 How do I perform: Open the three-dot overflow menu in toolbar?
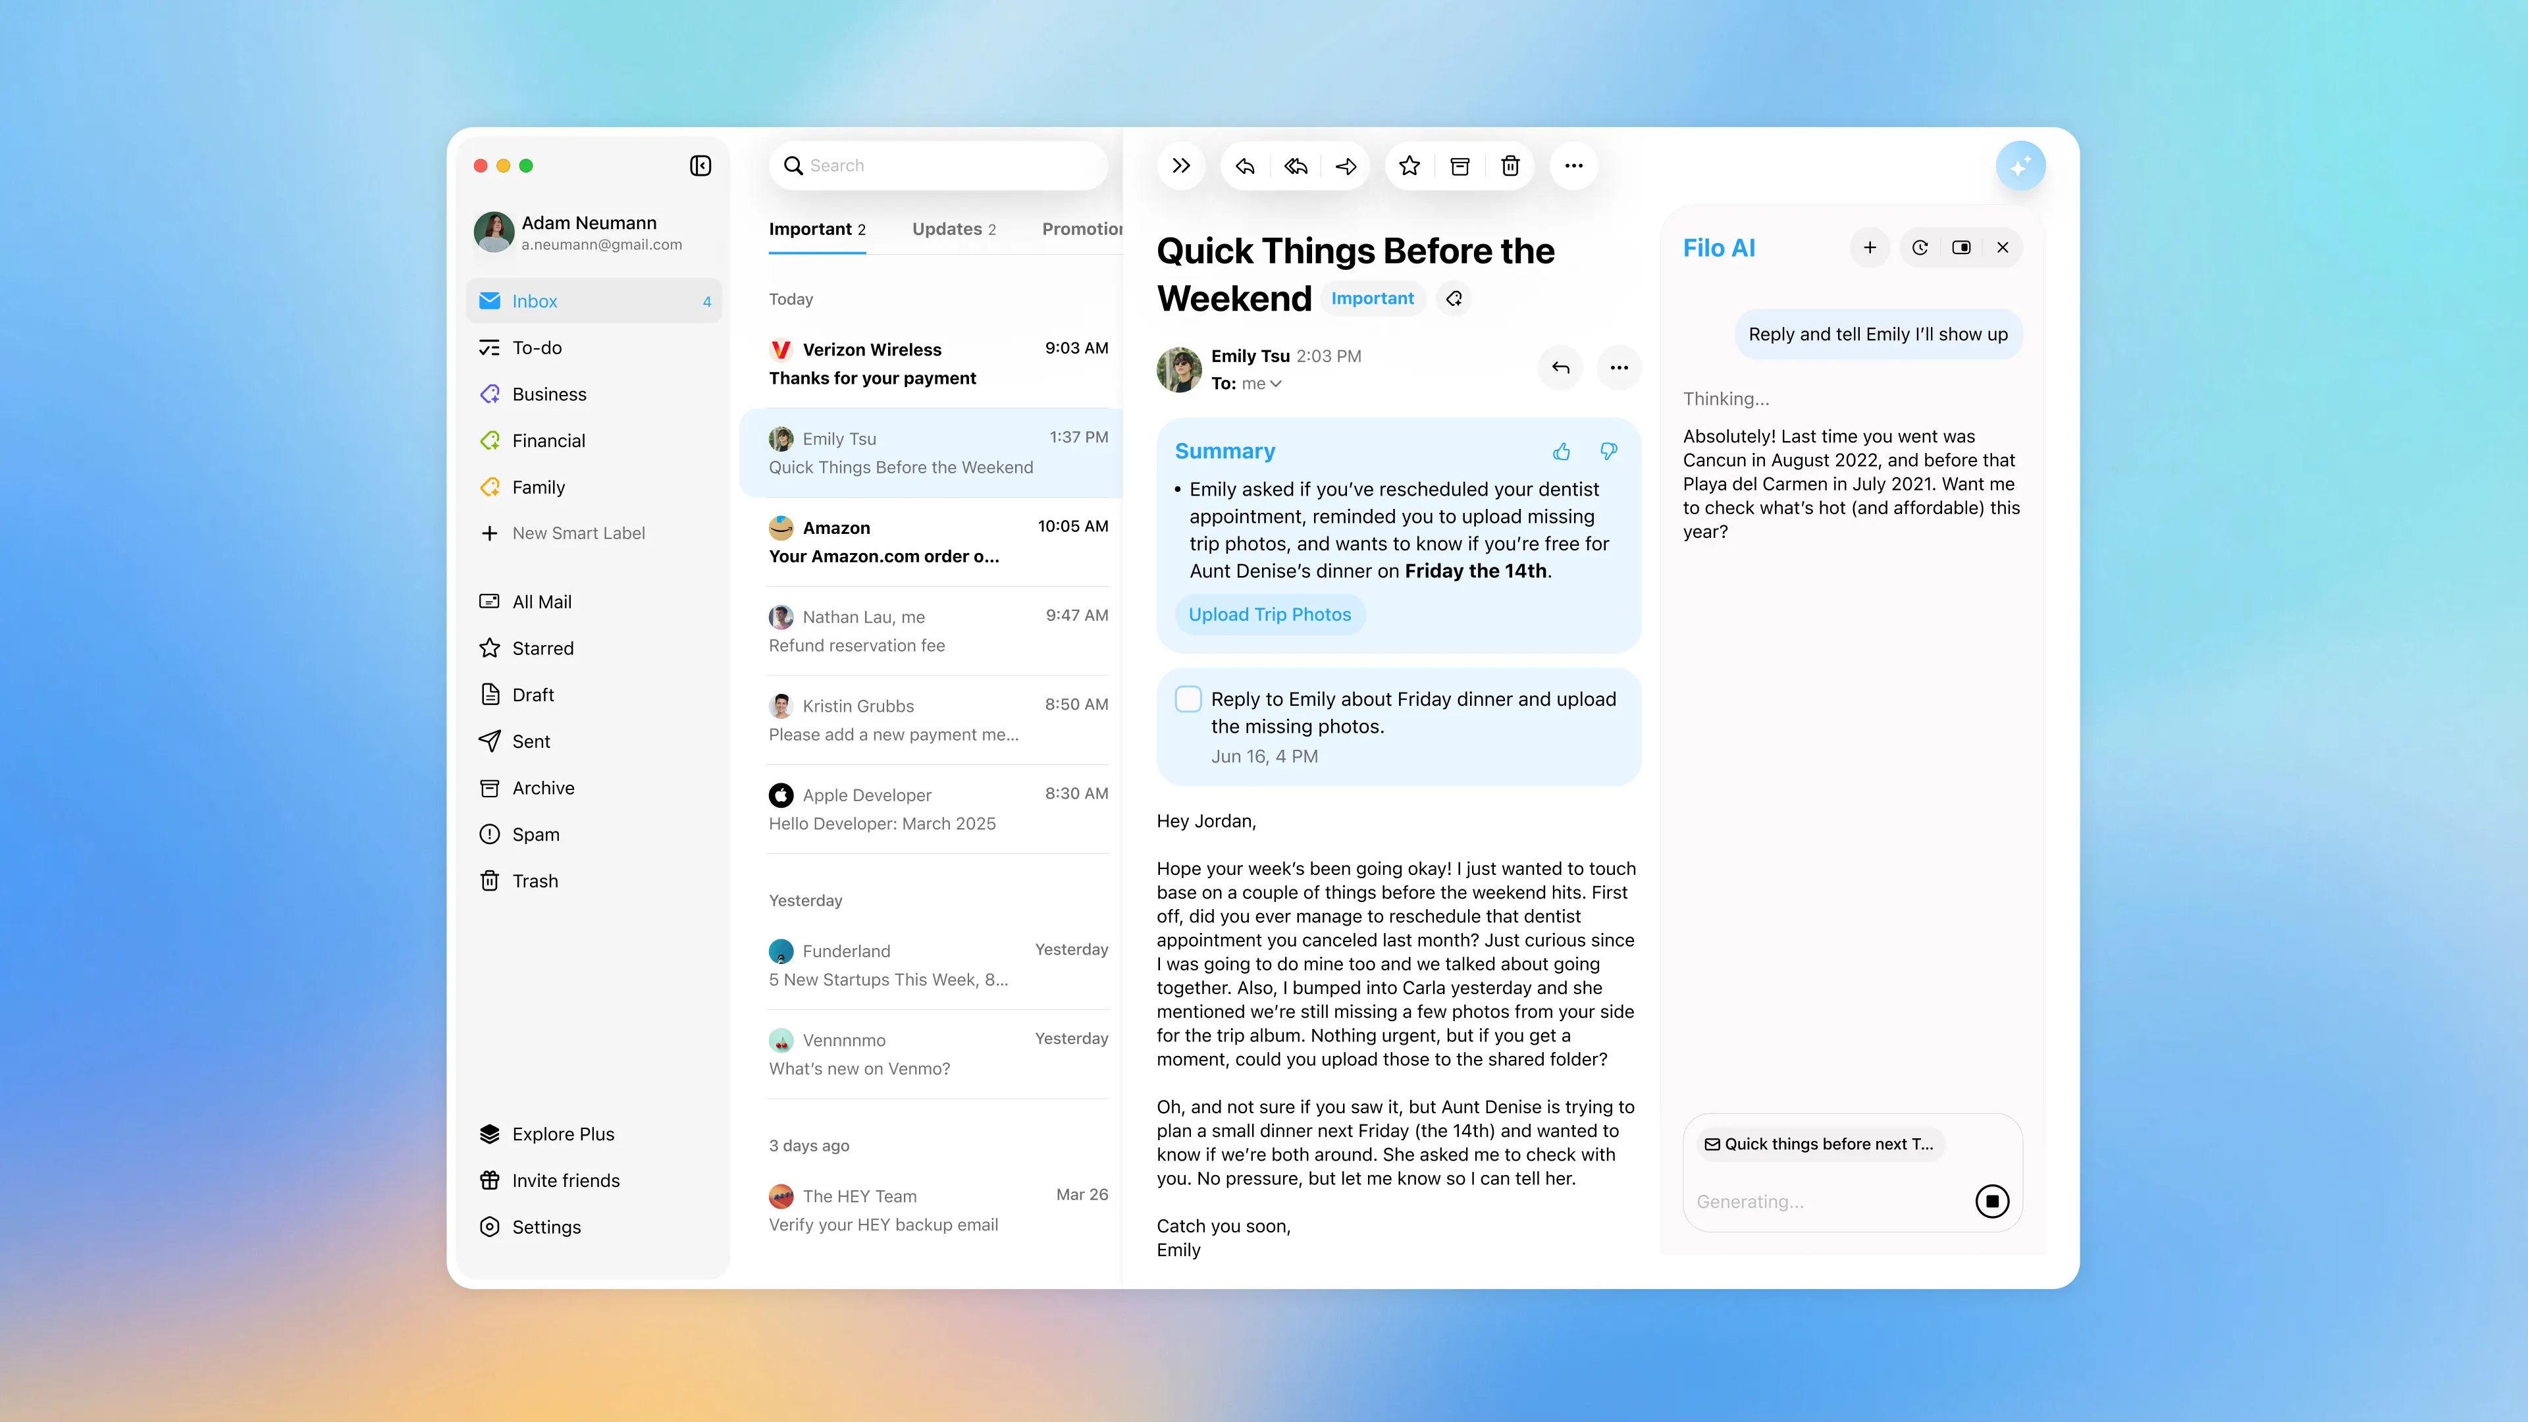[1574, 165]
